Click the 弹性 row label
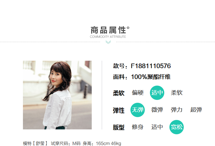 pos(119,111)
